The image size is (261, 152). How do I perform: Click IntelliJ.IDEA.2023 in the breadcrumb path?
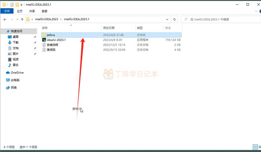(47, 19)
